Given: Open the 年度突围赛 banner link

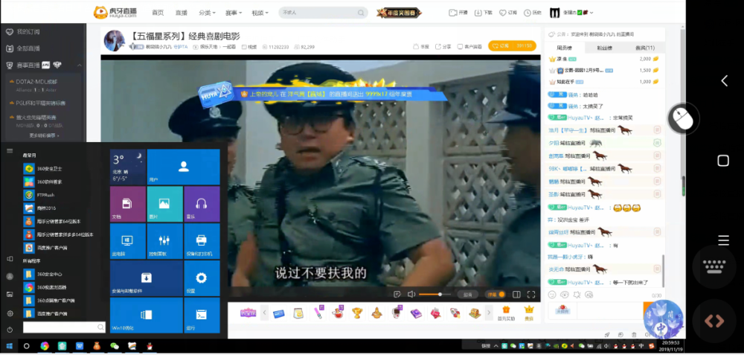Looking at the screenshot, I should [399, 13].
